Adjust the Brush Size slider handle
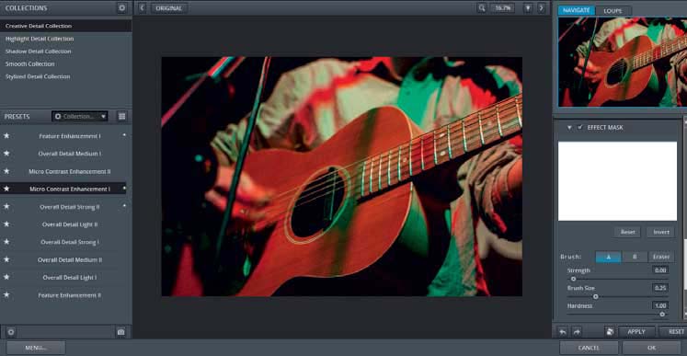 coord(595,296)
